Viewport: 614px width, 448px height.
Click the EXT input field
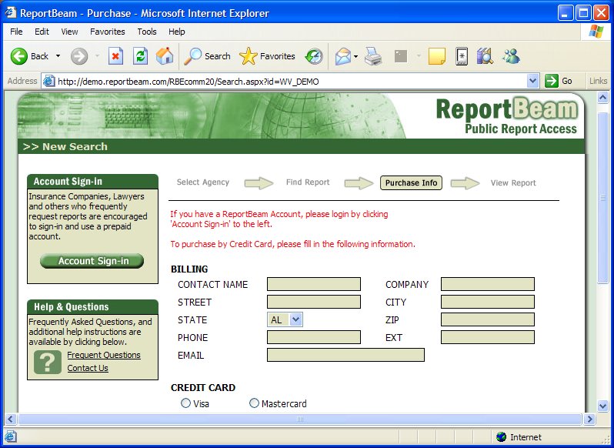488,337
